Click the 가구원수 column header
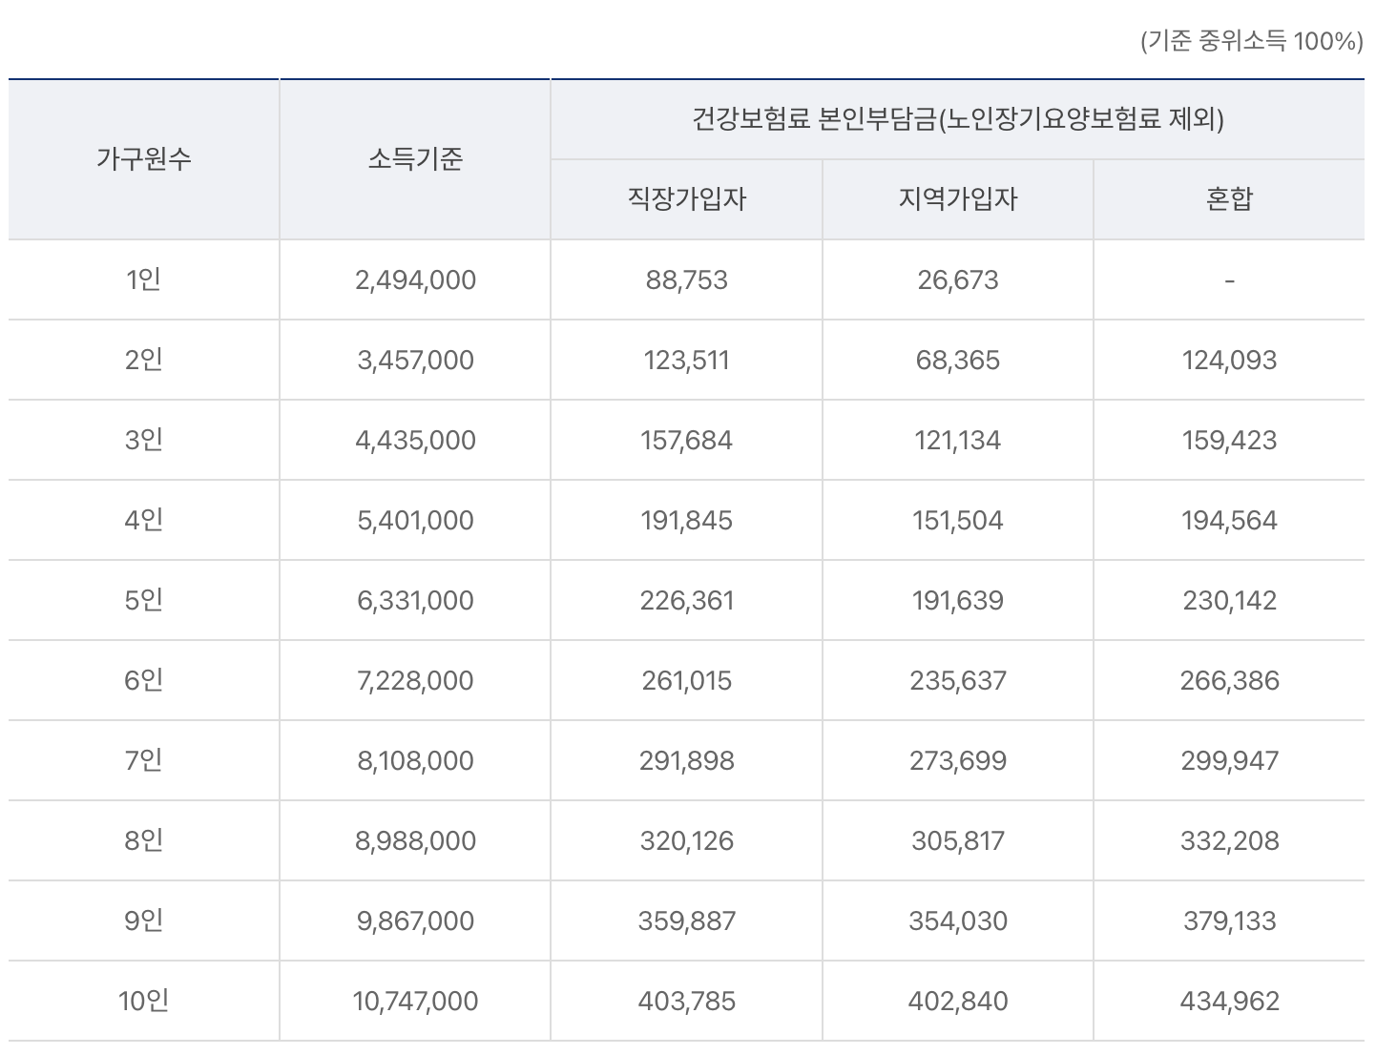The image size is (1376, 1055). [x=144, y=158]
